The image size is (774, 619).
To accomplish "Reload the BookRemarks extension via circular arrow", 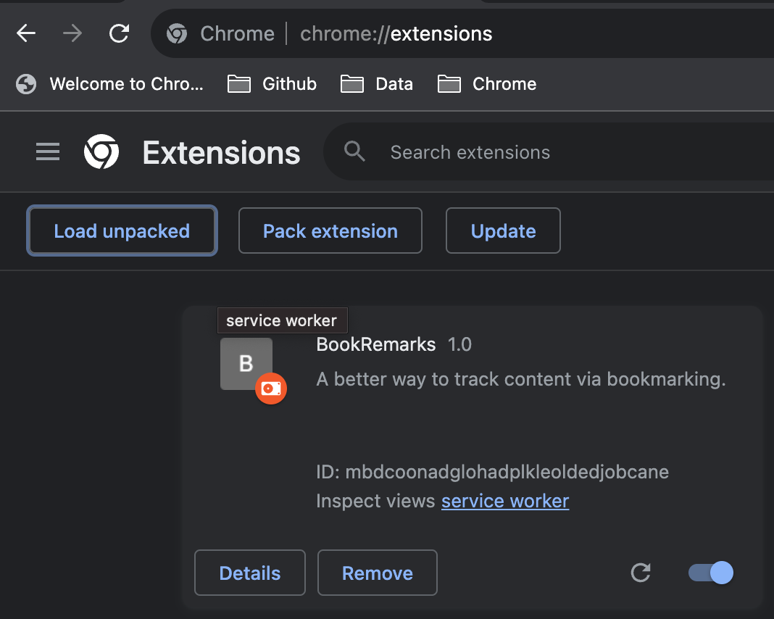I will click(x=641, y=573).
